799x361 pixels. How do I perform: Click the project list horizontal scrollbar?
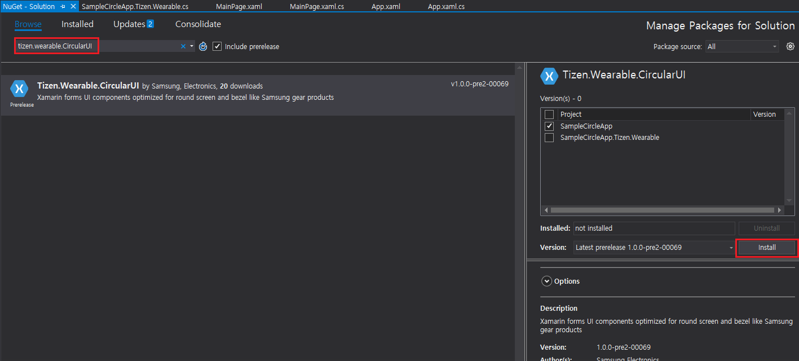coord(660,210)
